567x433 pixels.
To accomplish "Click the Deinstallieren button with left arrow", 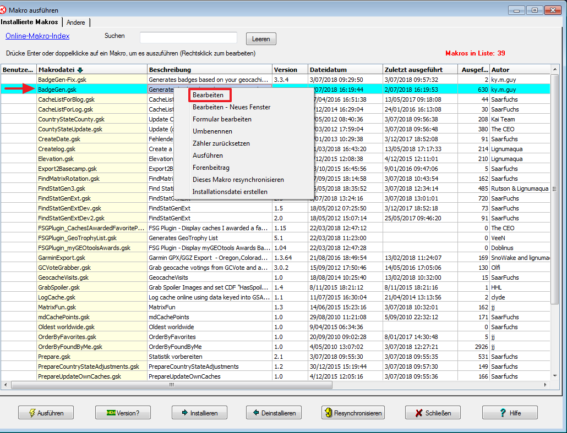I will click(274, 413).
